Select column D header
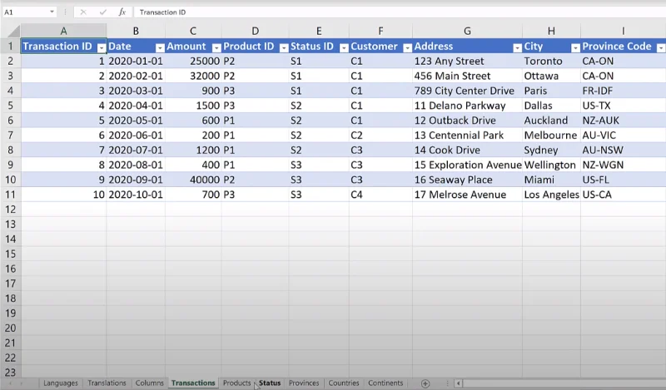 [256, 31]
